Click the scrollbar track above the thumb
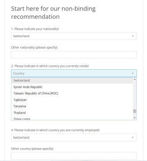 click(x=134, y=95)
